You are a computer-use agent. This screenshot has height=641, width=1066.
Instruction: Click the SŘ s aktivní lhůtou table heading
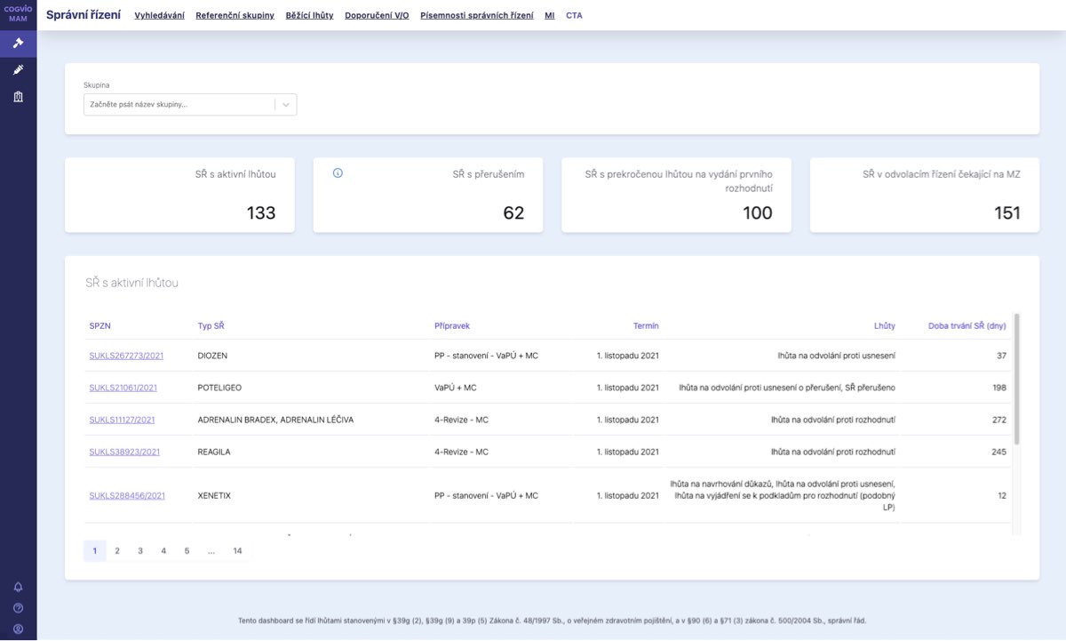click(131, 283)
